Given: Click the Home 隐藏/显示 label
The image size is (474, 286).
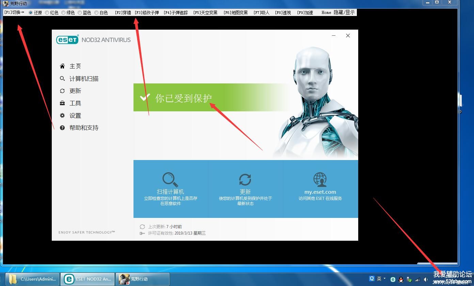Looking at the screenshot, I should [x=338, y=13].
